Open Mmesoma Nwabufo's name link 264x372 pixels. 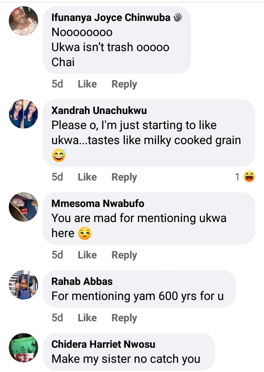pos(98,204)
